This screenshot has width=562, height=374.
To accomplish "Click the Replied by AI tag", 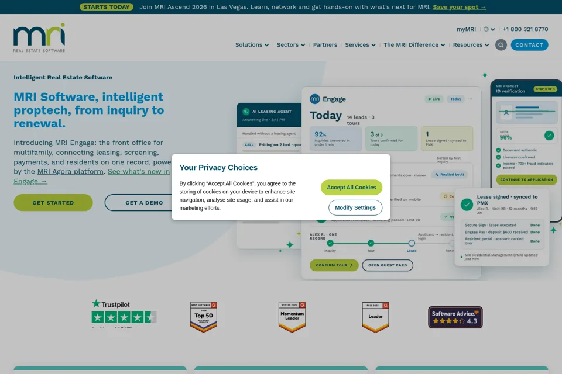I will (449, 175).
